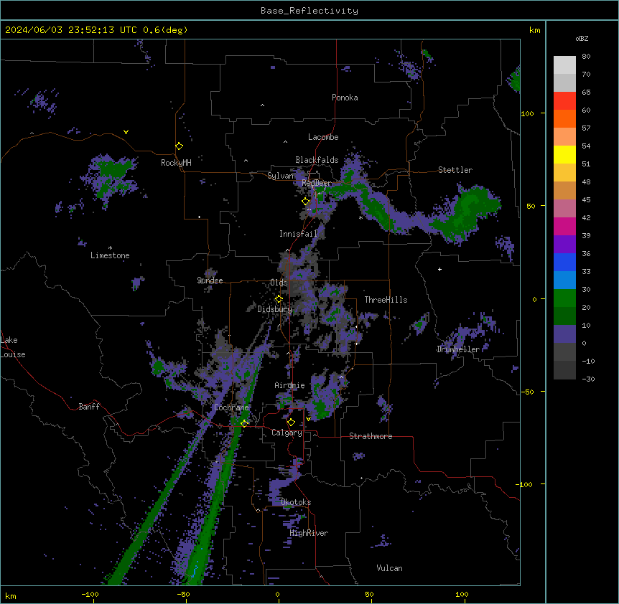
Task: Click the 100 tick on the vertical km axis
Action: (x=527, y=113)
